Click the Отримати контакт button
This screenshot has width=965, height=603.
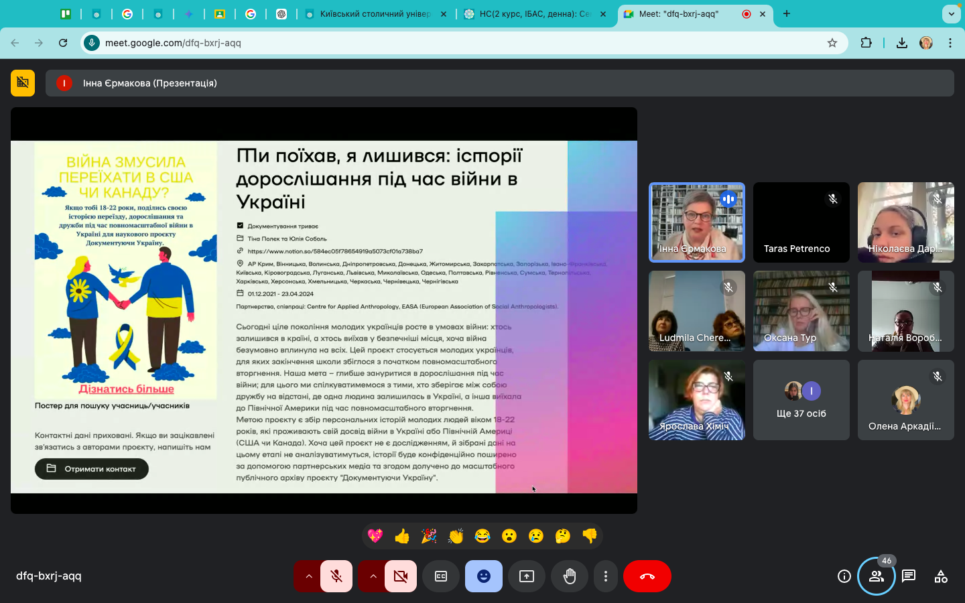92,469
